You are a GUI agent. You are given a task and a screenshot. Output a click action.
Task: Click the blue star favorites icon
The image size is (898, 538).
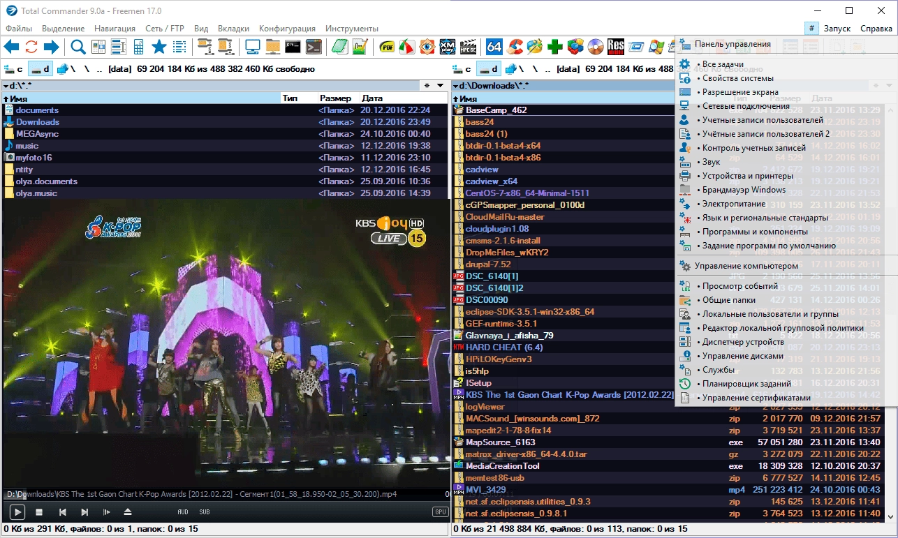click(x=159, y=47)
